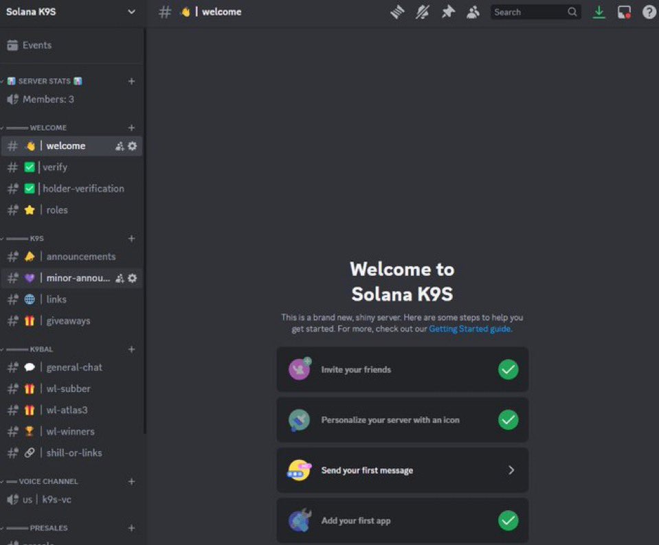
Task: Add channel to VOICE CHANNEL category
Action: (131, 482)
